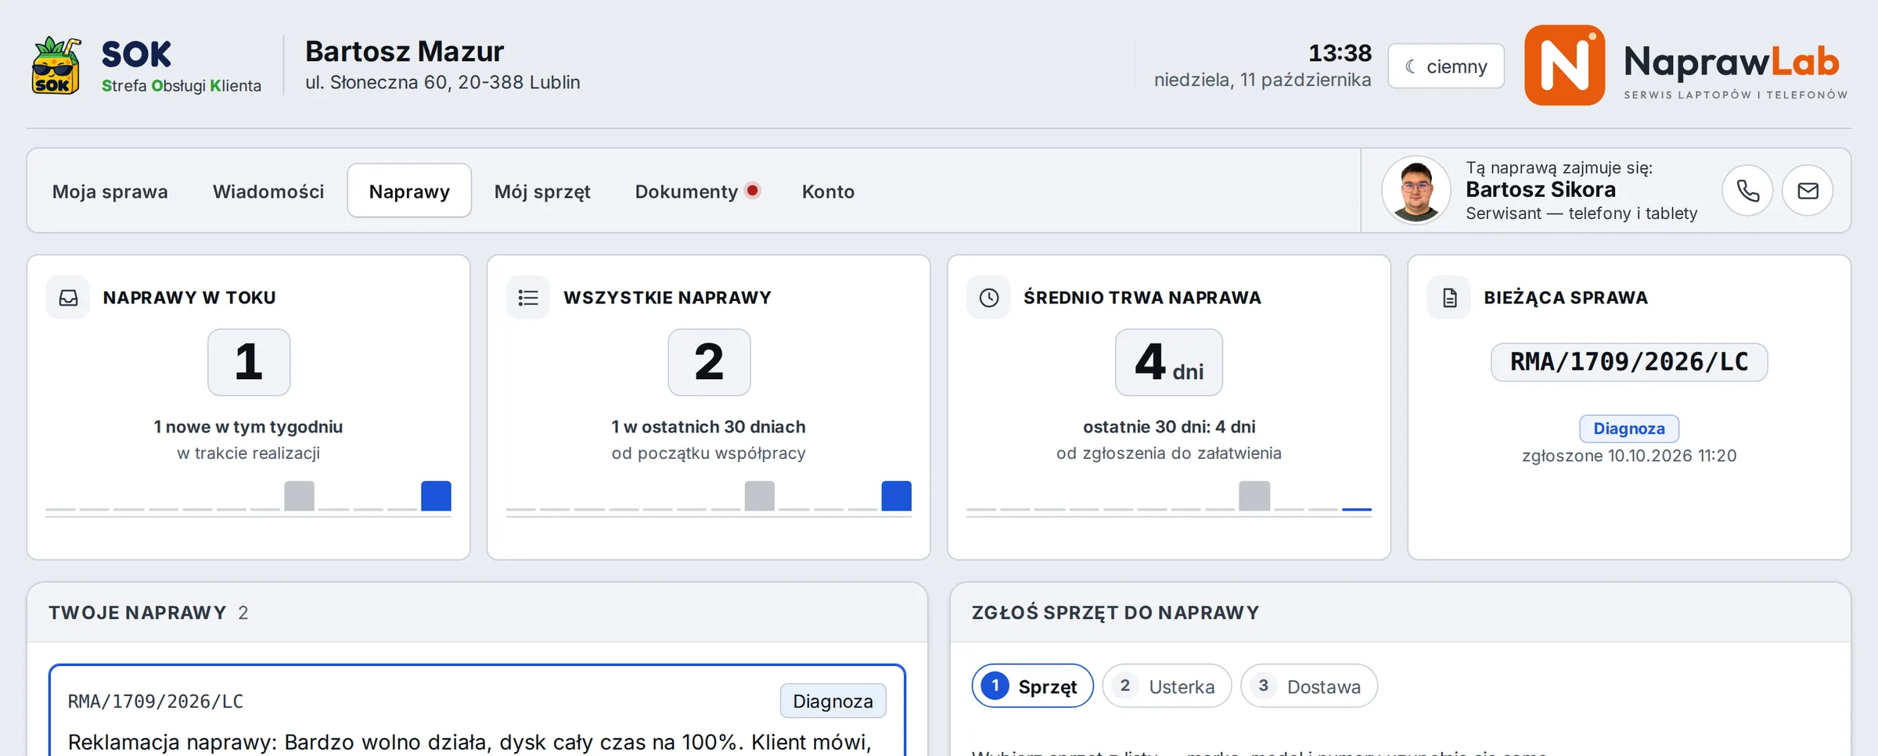1878x756 pixels.
Task: Click the red notification dot on Dokumenty
Action: click(x=753, y=190)
